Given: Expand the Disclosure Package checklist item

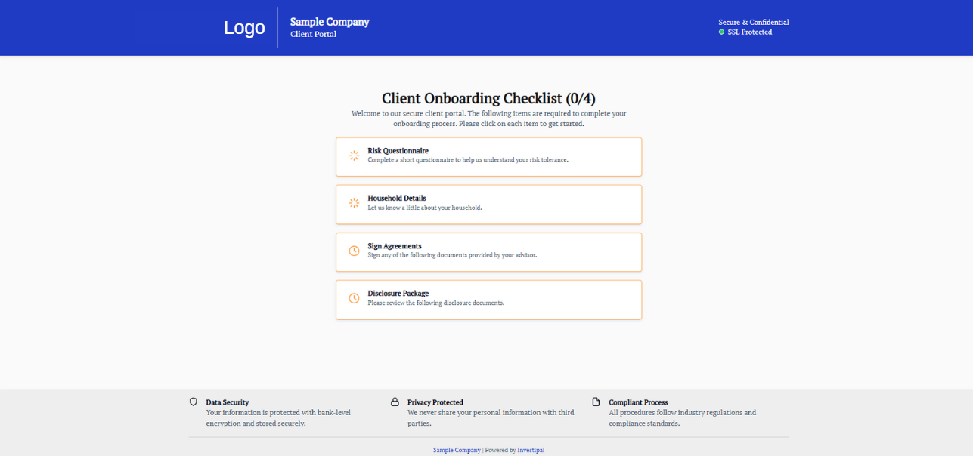Looking at the screenshot, I should pyautogui.click(x=488, y=299).
